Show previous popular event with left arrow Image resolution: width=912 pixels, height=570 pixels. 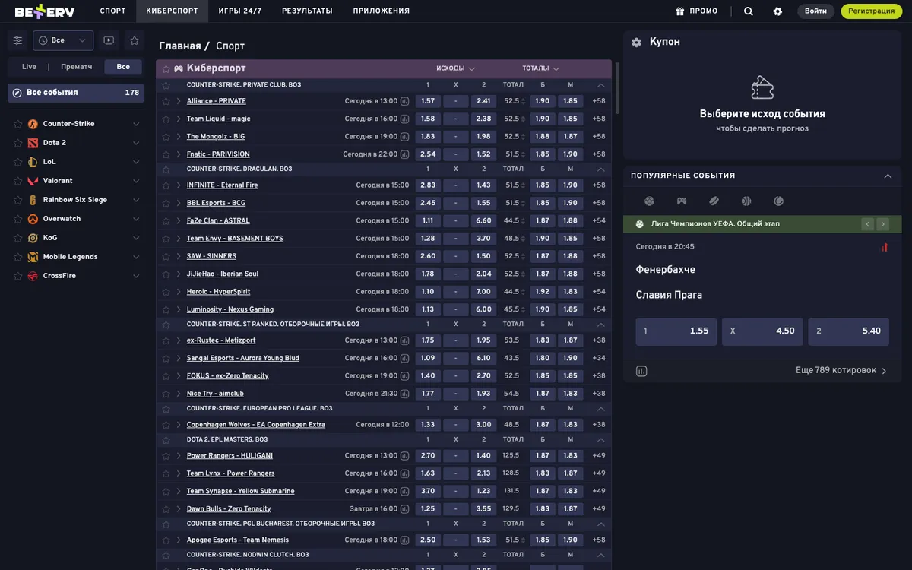(867, 224)
